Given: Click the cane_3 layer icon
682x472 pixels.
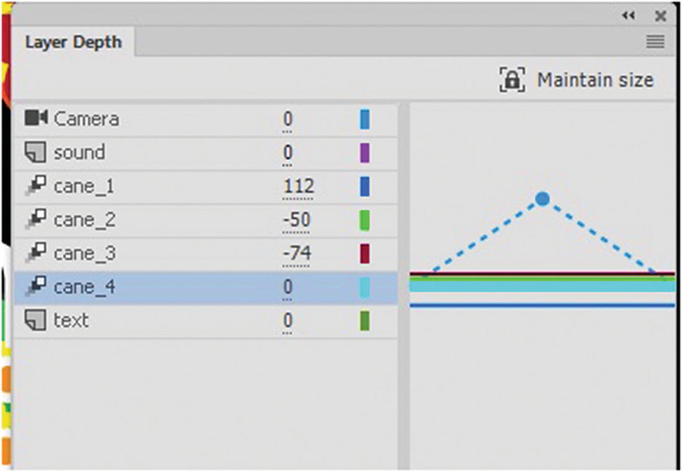Looking at the screenshot, I should pos(37,253).
